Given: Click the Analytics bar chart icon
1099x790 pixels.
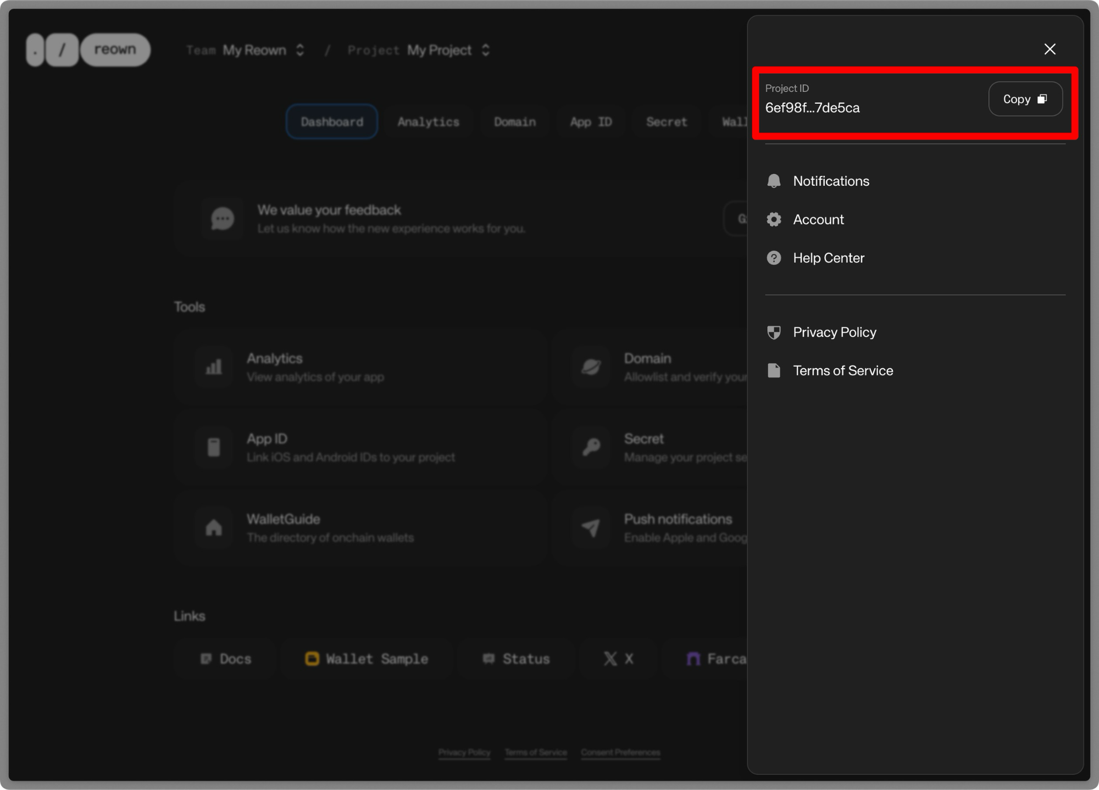Looking at the screenshot, I should pyautogui.click(x=214, y=367).
